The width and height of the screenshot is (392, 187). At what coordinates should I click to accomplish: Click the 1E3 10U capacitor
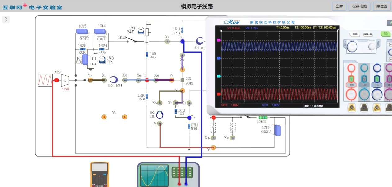[x=160, y=115]
